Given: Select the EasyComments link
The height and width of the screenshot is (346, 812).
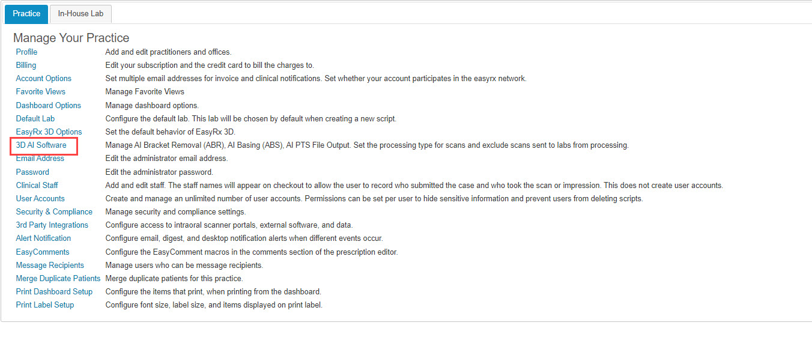Looking at the screenshot, I should (43, 252).
